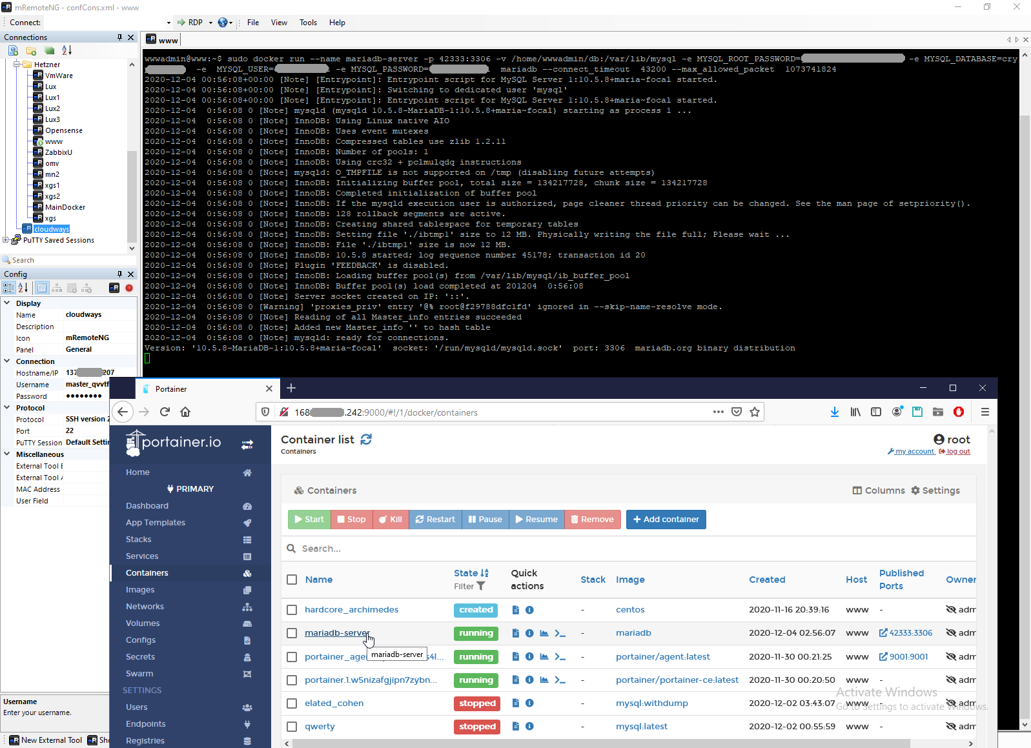
Task: Select the cloudways connection in the tree
Action: (52, 229)
